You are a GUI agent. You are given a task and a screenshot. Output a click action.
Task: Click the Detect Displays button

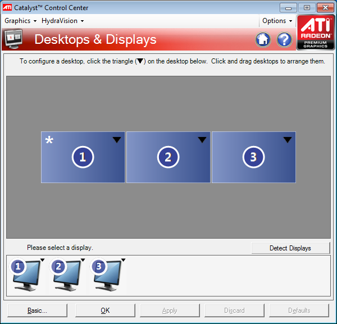pyautogui.click(x=290, y=248)
